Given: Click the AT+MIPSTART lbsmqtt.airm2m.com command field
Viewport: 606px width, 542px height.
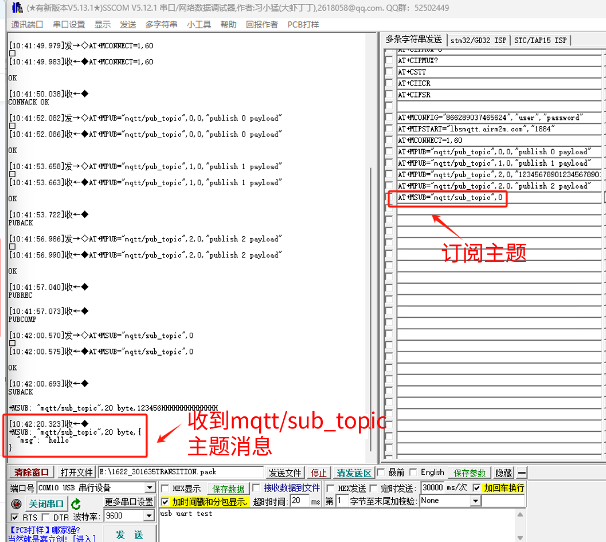Looking at the screenshot, I should point(499,129).
